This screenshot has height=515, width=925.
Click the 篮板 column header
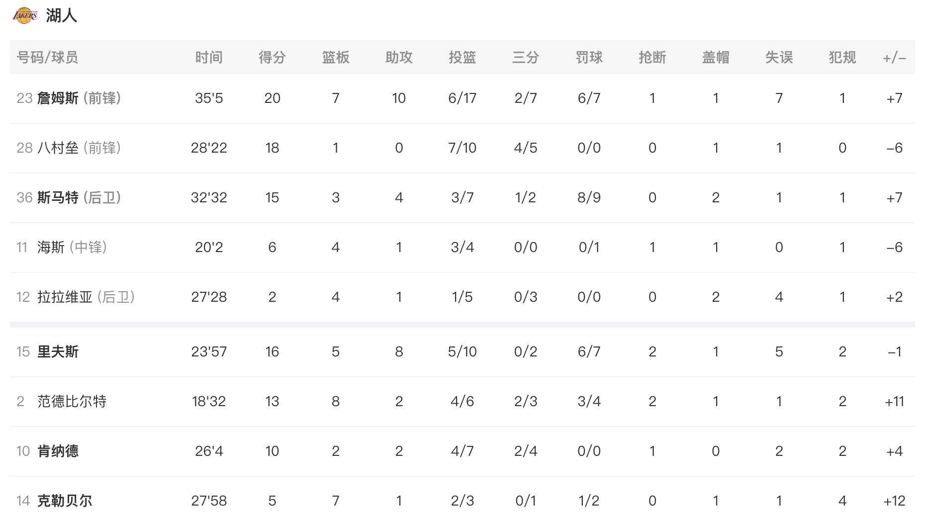click(x=336, y=57)
